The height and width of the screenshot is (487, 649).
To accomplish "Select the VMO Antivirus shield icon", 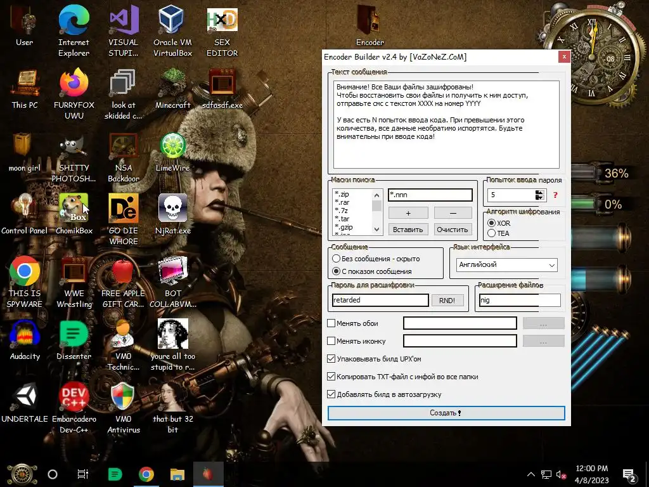I will (x=124, y=408).
